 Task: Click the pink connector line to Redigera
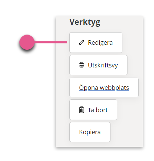(x=51, y=42)
